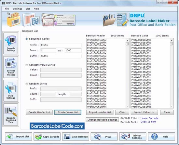Open Printer Settings from bottom bar
The image size is (179, 145).
133,137
